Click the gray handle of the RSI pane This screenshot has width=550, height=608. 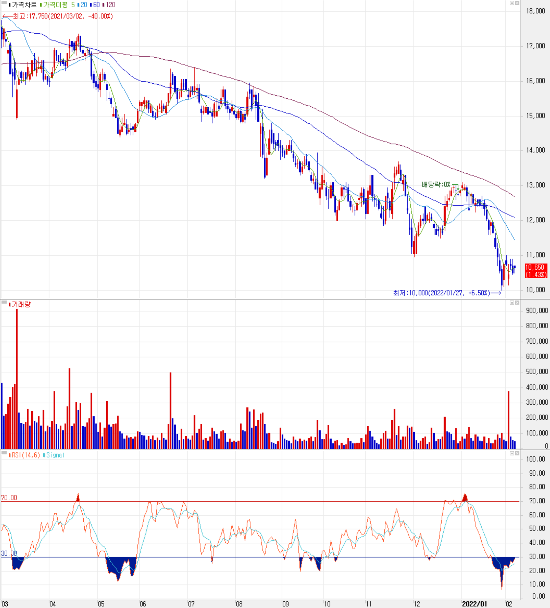4,453
